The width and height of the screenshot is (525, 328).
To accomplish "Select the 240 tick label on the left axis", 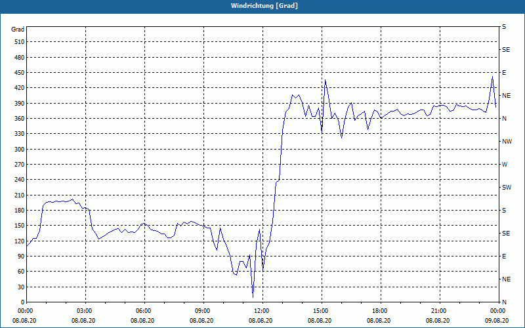I will click(x=19, y=180).
